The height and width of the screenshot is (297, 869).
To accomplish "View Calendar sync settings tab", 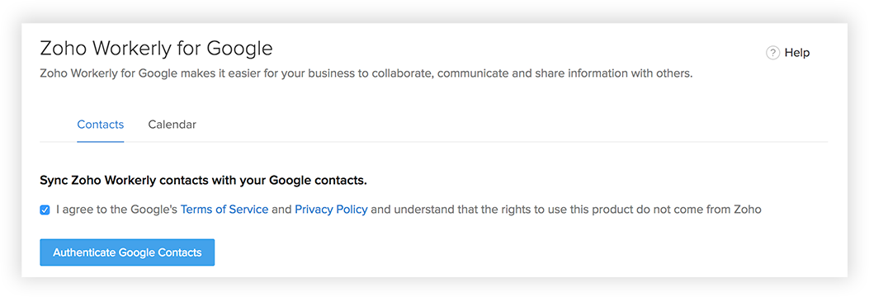I will tap(172, 125).
